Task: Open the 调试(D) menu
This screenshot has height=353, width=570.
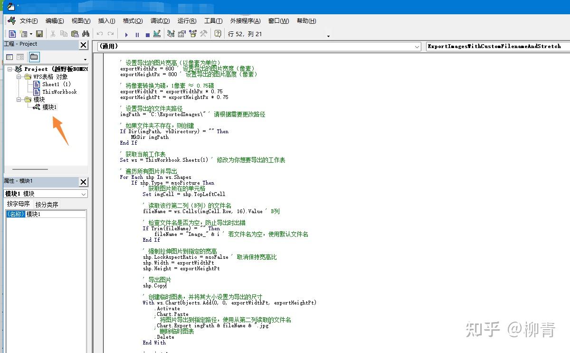Action: coord(160,20)
